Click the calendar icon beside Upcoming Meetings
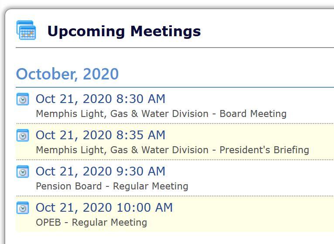This screenshot has height=244, width=334. click(x=26, y=31)
